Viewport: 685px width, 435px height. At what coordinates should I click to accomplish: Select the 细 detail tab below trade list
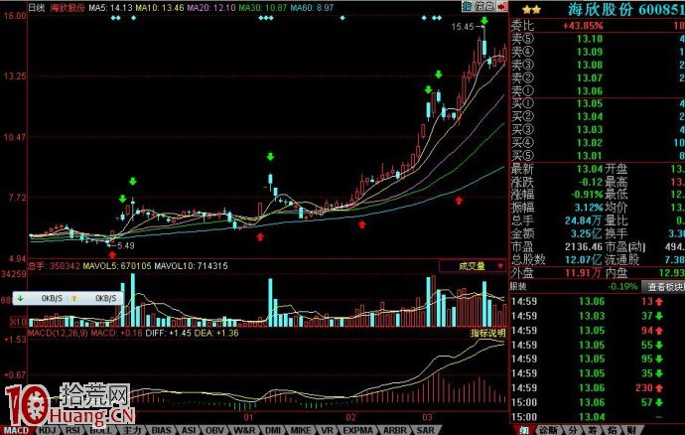click(521, 429)
